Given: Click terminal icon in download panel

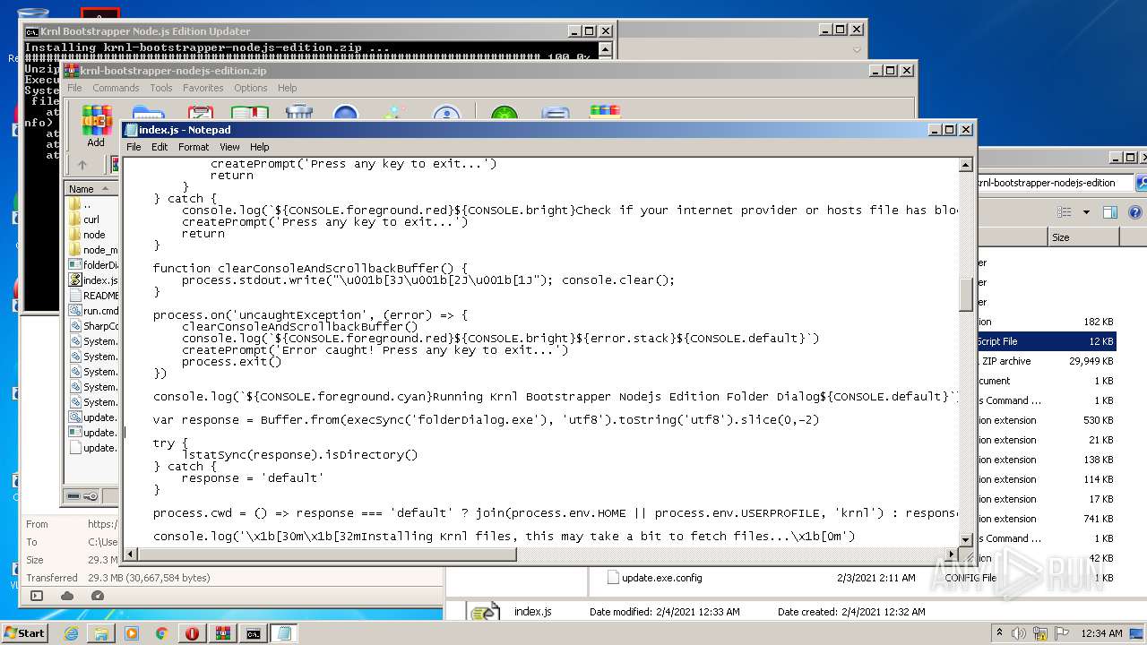Looking at the screenshot, I should tap(37, 596).
